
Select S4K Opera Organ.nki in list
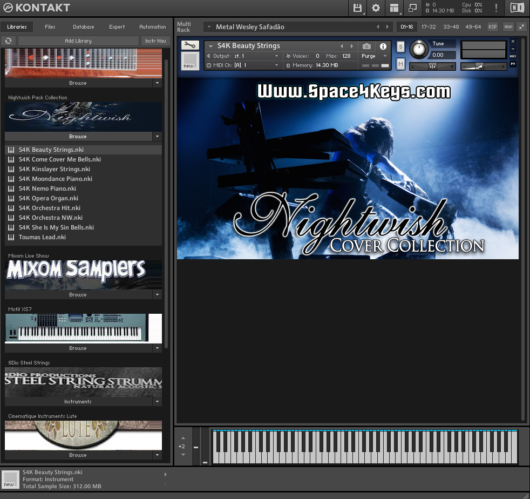tap(84, 198)
